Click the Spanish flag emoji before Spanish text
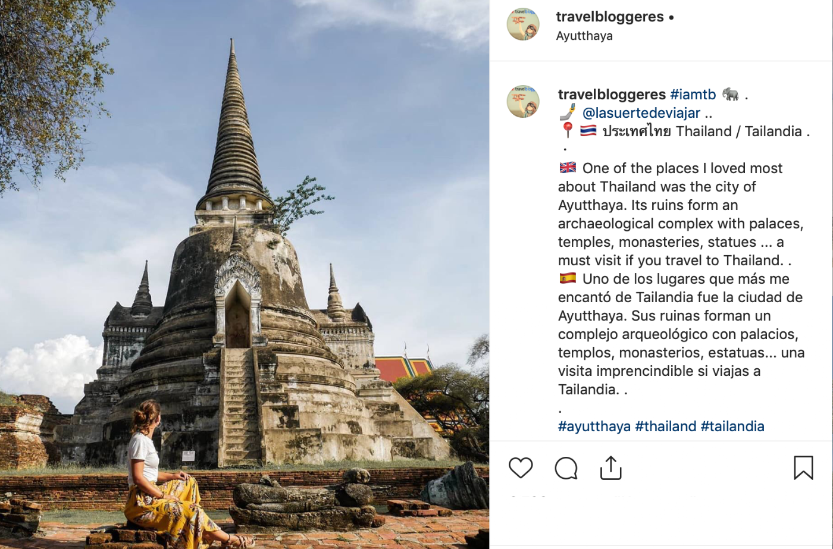This screenshot has height=549, width=833. (568, 278)
